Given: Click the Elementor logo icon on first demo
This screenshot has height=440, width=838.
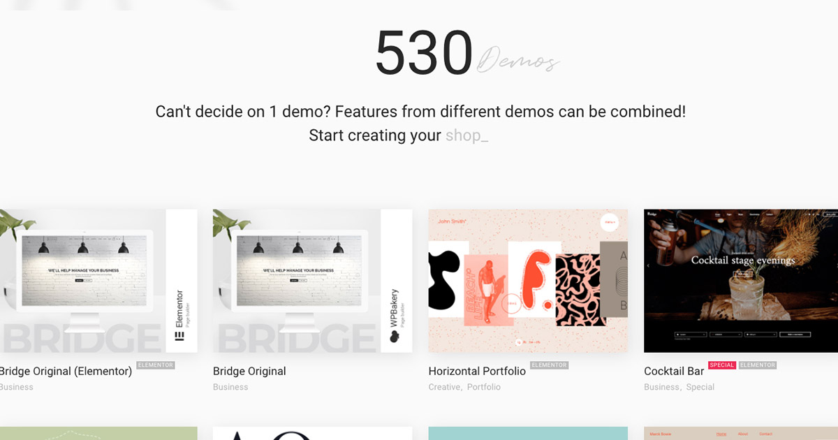Looking at the screenshot, I should (179, 336).
